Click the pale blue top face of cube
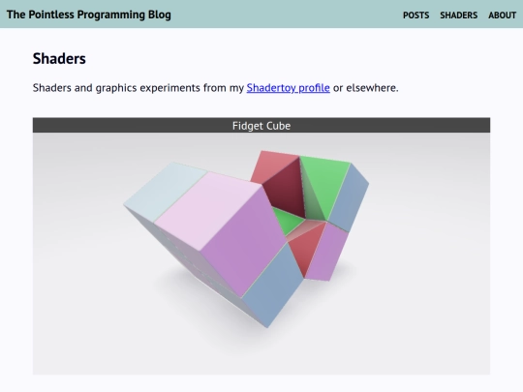 165,190
